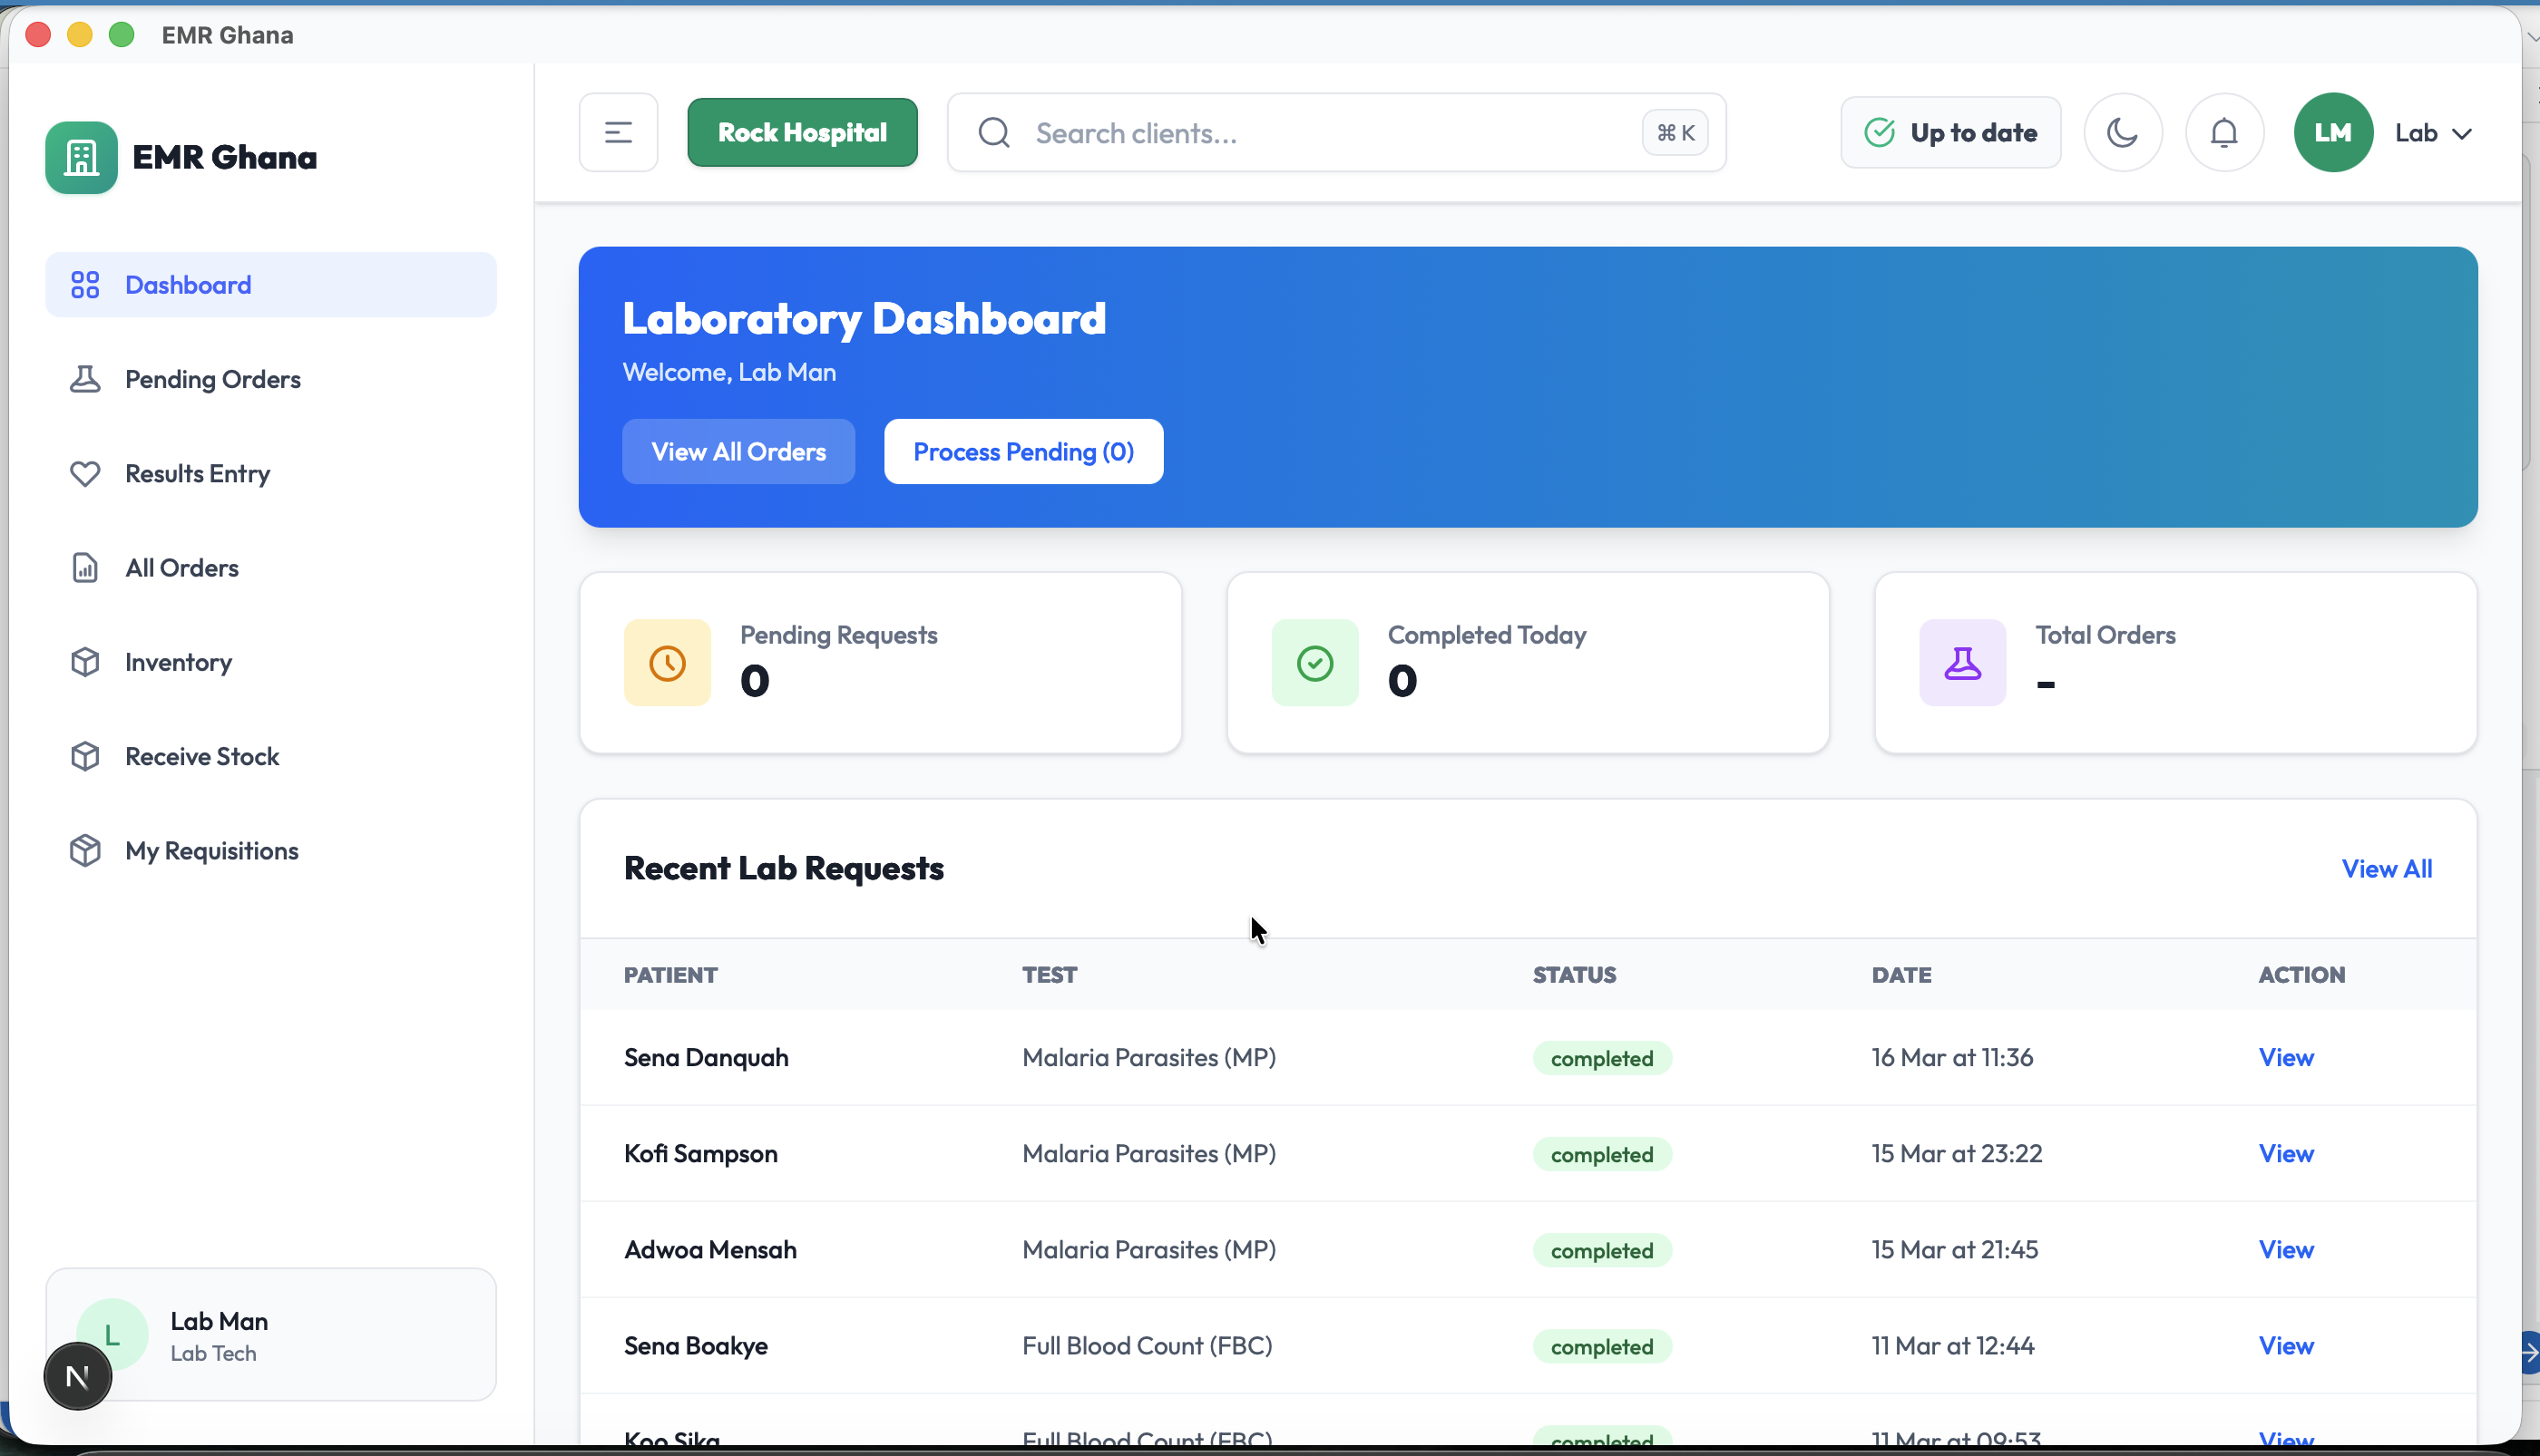Viewport: 2540px width, 1456px height.
Task: Open the Rock Hospital selector
Action: click(802, 131)
